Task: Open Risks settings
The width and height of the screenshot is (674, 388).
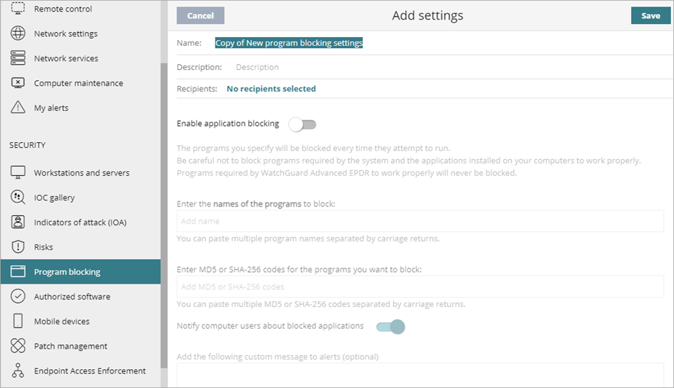Action: coord(43,247)
